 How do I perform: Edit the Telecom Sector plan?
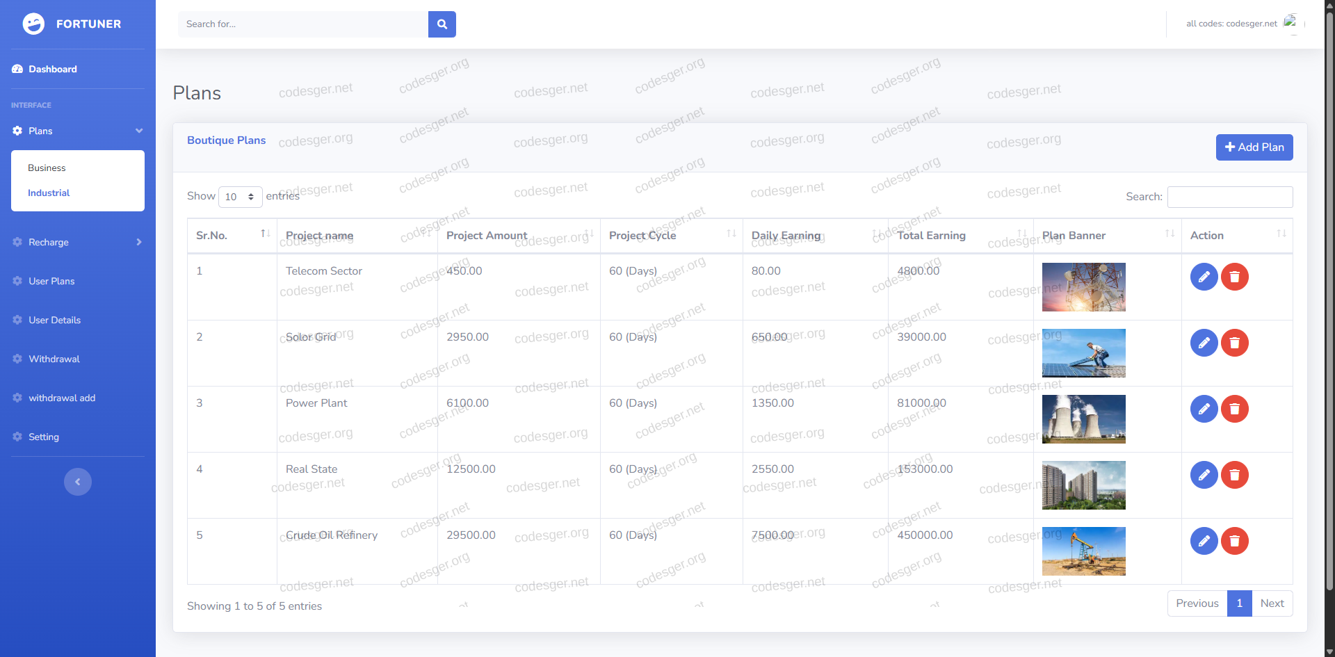pos(1204,277)
